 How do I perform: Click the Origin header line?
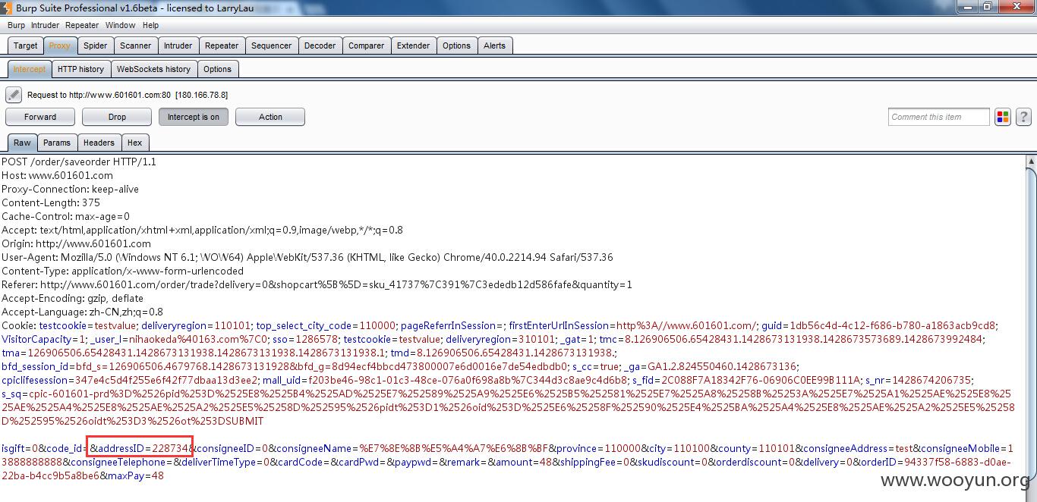[x=77, y=243]
